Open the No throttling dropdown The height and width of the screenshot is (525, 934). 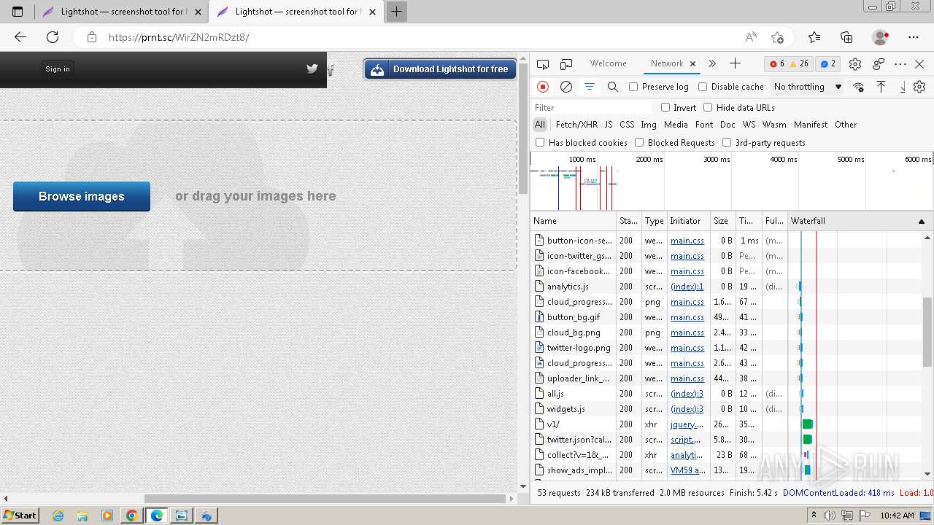tap(808, 87)
